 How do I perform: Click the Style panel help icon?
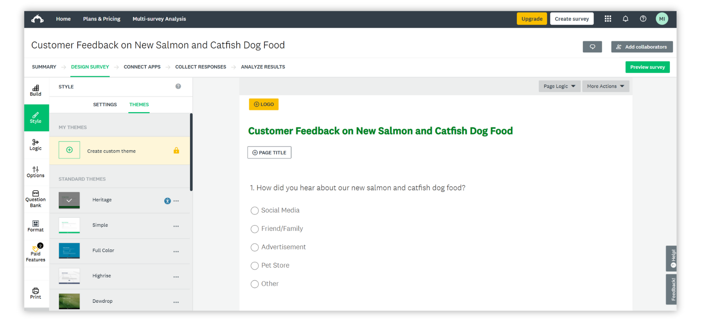click(178, 86)
